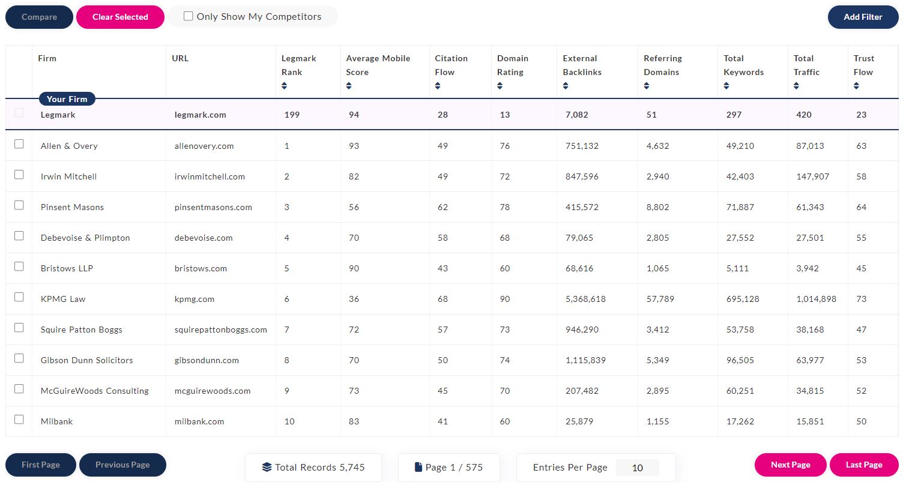Go to the Next Page
Image resolution: width=909 pixels, height=491 pixels.
790,465
